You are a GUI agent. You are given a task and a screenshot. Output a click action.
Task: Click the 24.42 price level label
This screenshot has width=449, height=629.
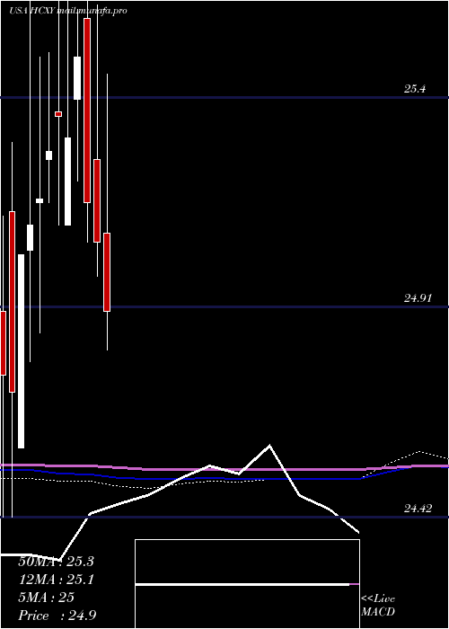click(x=418, y=509)
